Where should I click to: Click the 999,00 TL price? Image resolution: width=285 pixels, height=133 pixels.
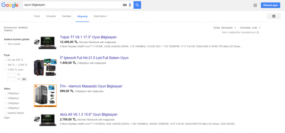pos(67,91)
